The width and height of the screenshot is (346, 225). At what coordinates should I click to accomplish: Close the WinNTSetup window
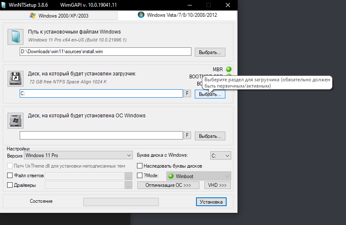click(x=228, y=5)
